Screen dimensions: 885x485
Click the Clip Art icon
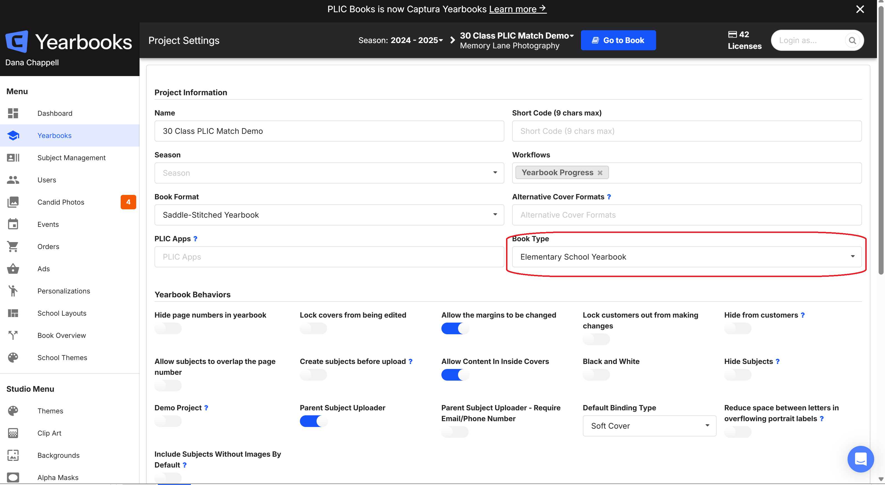pos(13,433)
